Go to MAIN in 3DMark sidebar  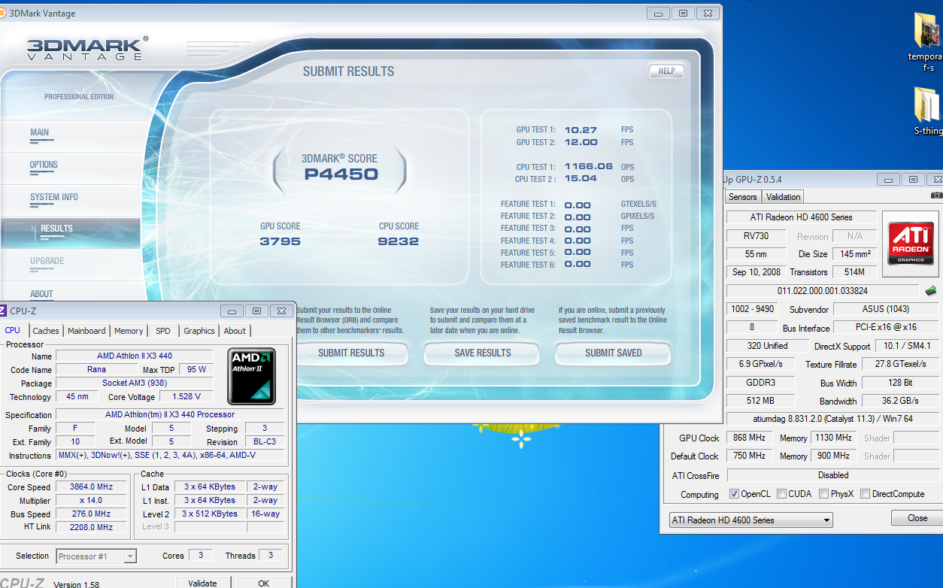(x=40, y=132)
